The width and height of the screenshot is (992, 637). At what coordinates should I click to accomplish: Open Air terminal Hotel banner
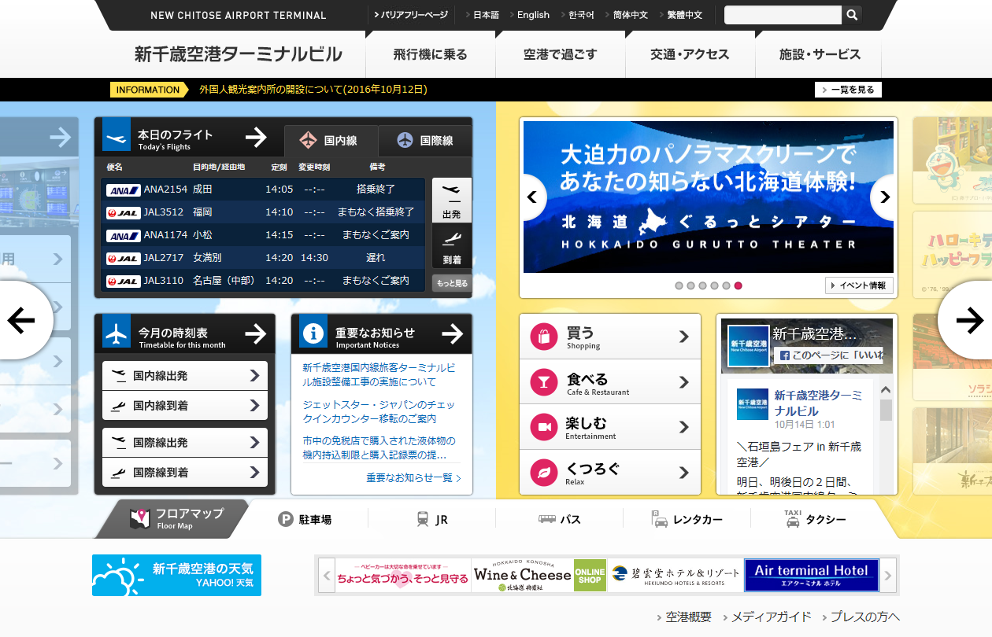coord(811,575)
